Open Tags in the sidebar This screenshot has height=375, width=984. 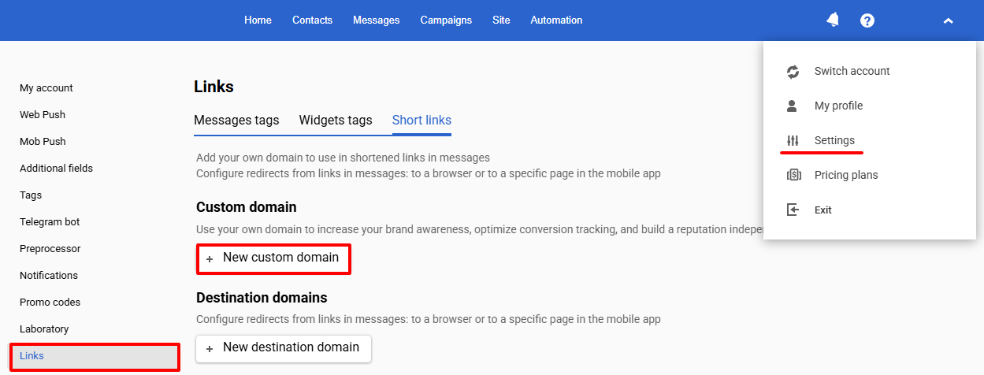tap(31, 195)
